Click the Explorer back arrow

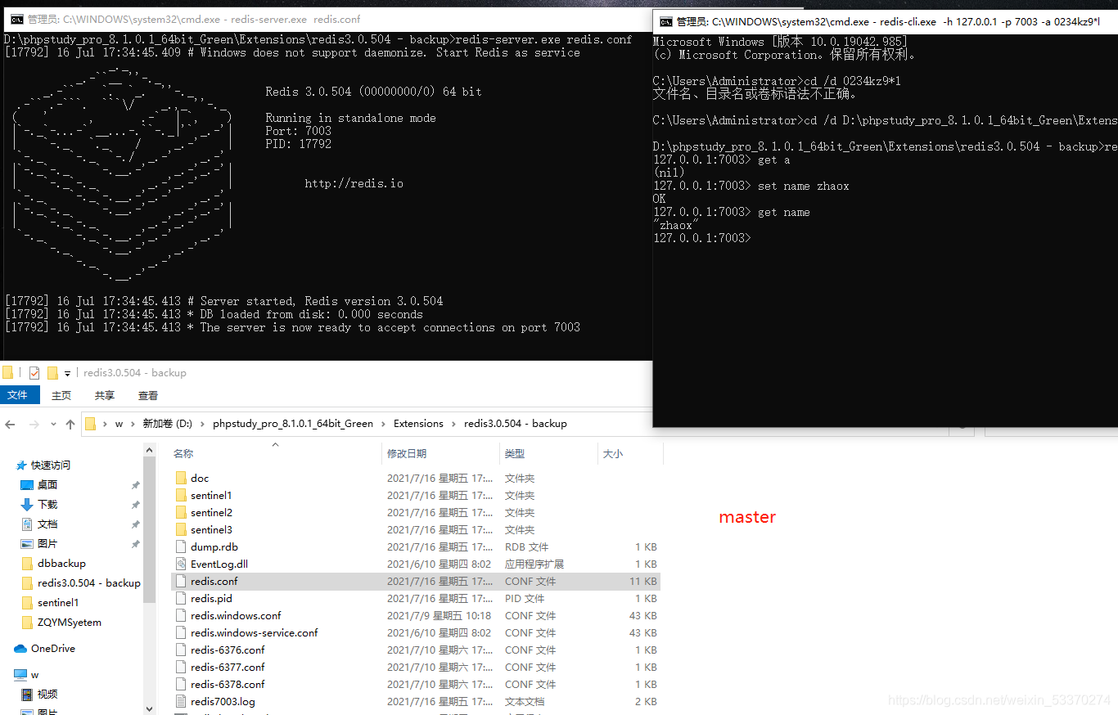point(11,424)
